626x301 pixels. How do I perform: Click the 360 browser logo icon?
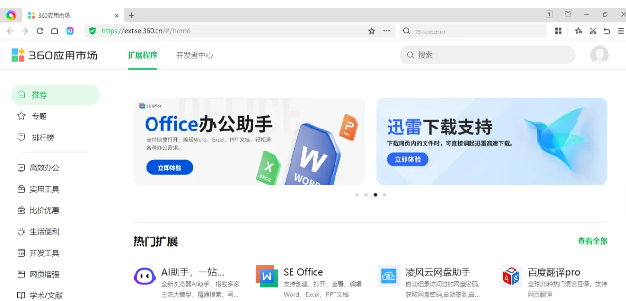[x=11, y=15]
